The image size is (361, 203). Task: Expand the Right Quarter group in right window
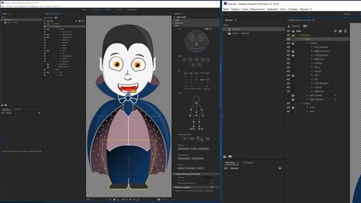pos(307,99)
